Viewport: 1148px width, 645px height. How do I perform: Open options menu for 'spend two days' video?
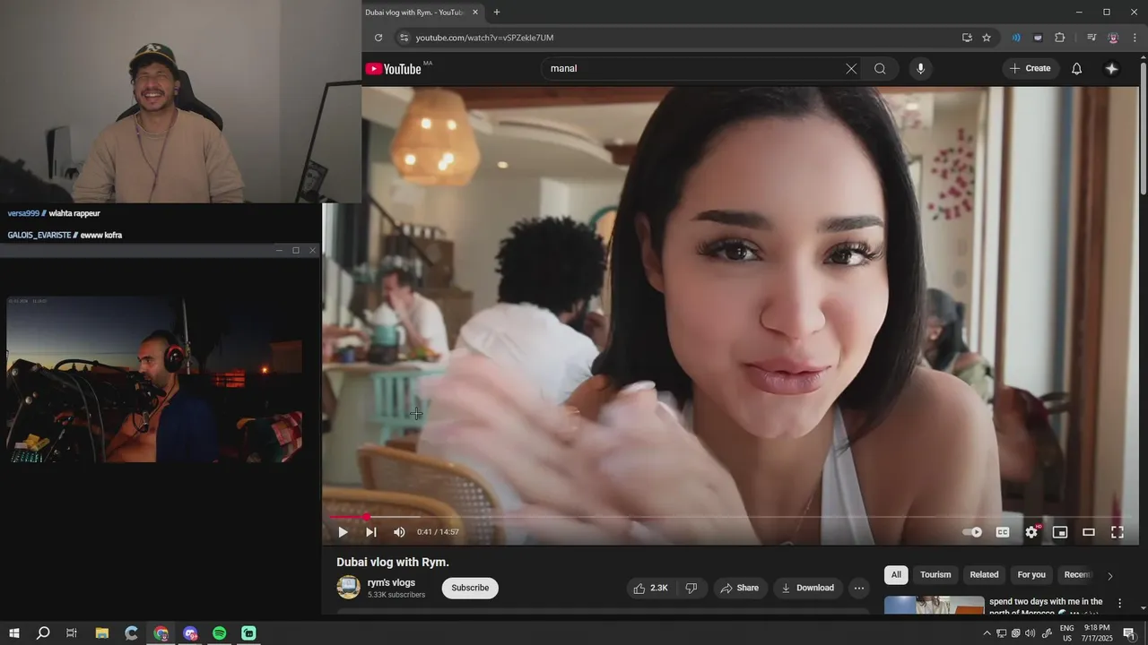coord(1119,604)
